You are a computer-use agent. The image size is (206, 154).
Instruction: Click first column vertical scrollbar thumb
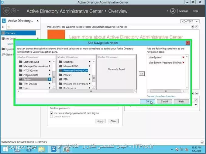point(54,77)
